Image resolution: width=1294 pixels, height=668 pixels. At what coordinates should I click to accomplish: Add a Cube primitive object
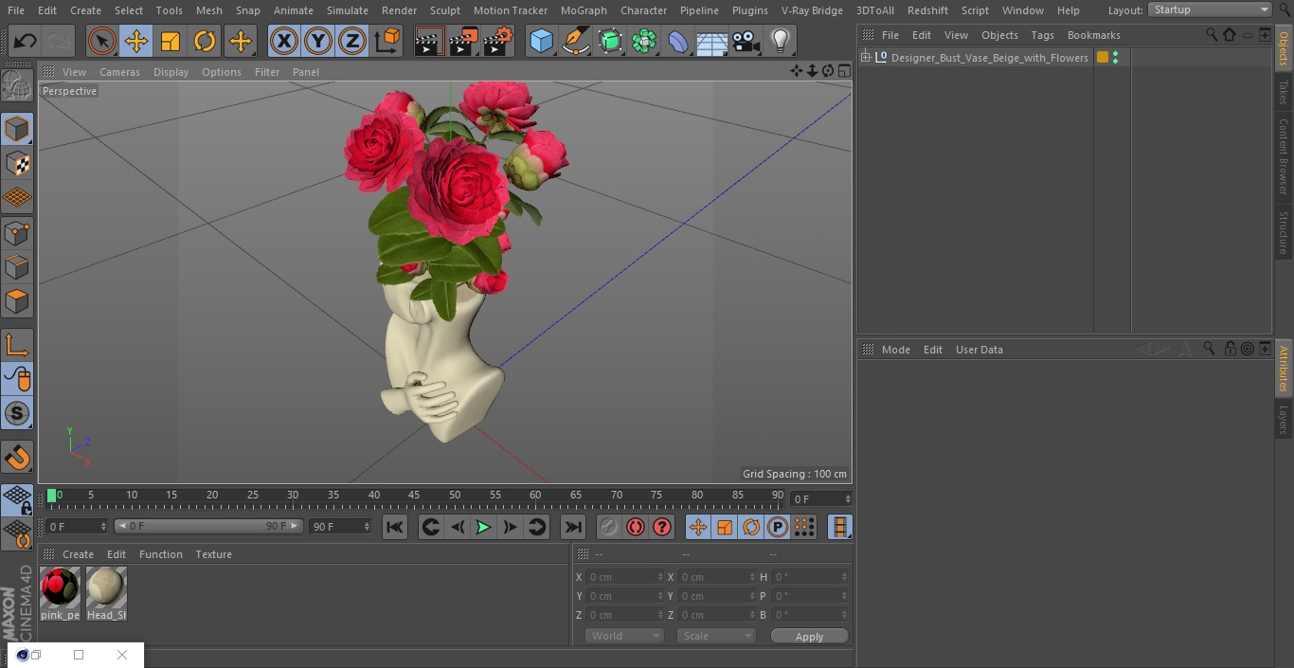point(541,41)
